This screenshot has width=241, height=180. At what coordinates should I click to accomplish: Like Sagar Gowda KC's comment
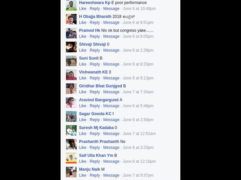[82, 120]
